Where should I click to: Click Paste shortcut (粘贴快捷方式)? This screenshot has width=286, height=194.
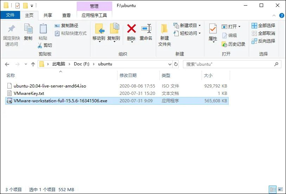(x=71, y=33)
